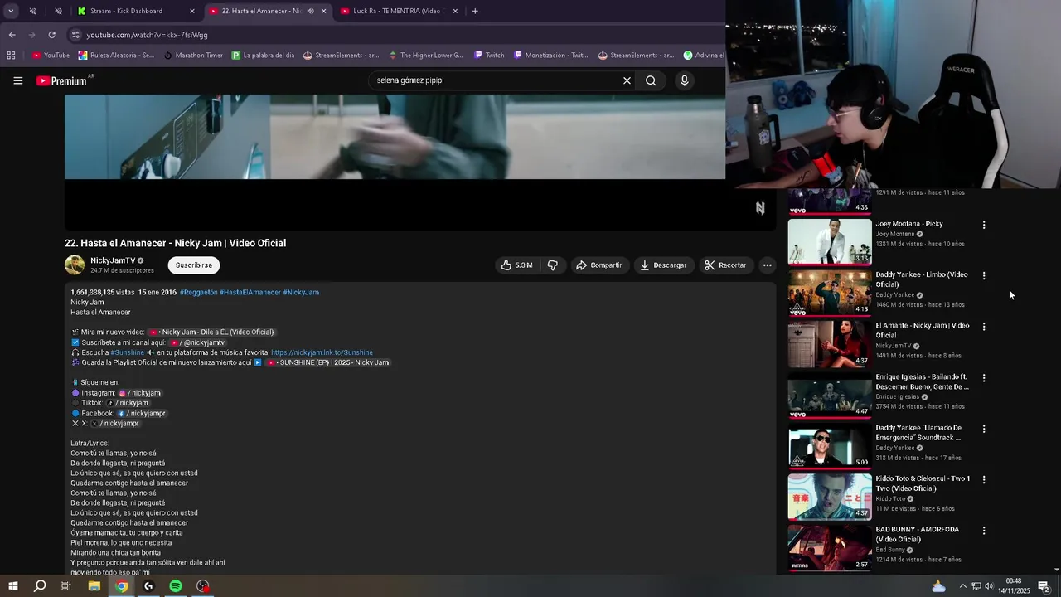1061x597 pixels.
Task: Open the nickyjam.lnk.to/Sunshine link
Action: (322, 352)
